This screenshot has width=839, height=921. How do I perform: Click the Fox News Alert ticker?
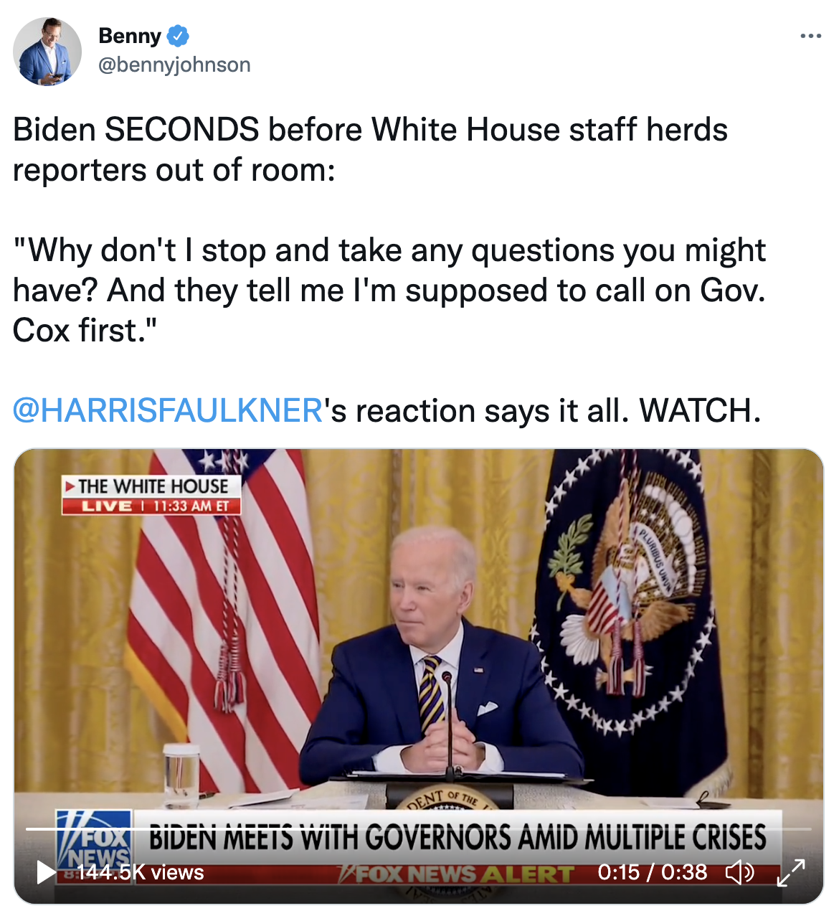[x=456, y=874]
